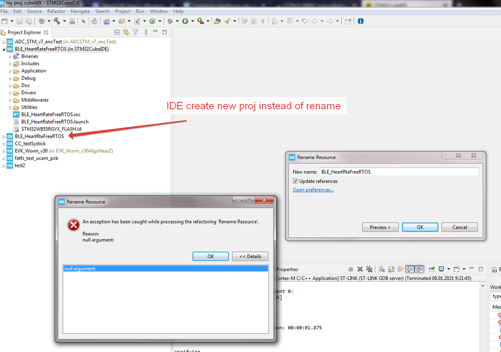Click the Build hammer icon
The image size is (501, 352).
57,21
